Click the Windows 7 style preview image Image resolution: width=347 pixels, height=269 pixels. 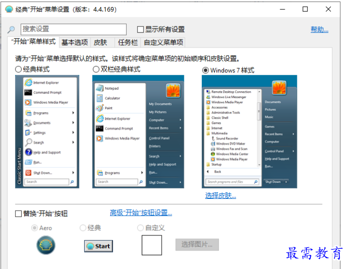click(250, 132)
